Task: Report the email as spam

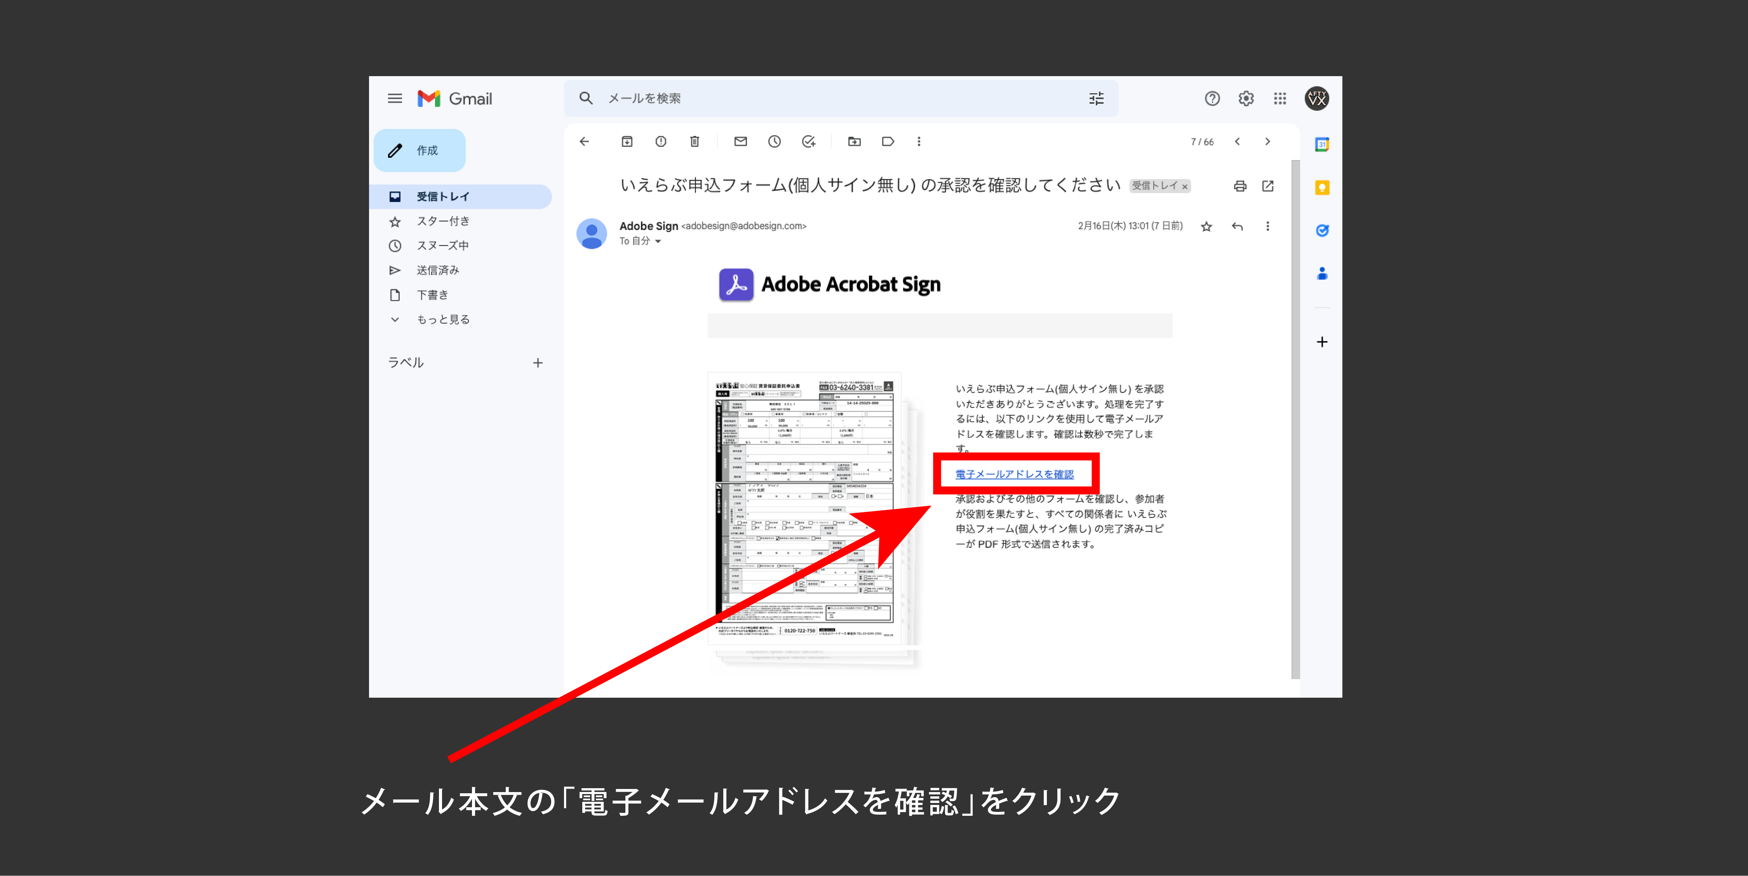Action: click(660, 141)
